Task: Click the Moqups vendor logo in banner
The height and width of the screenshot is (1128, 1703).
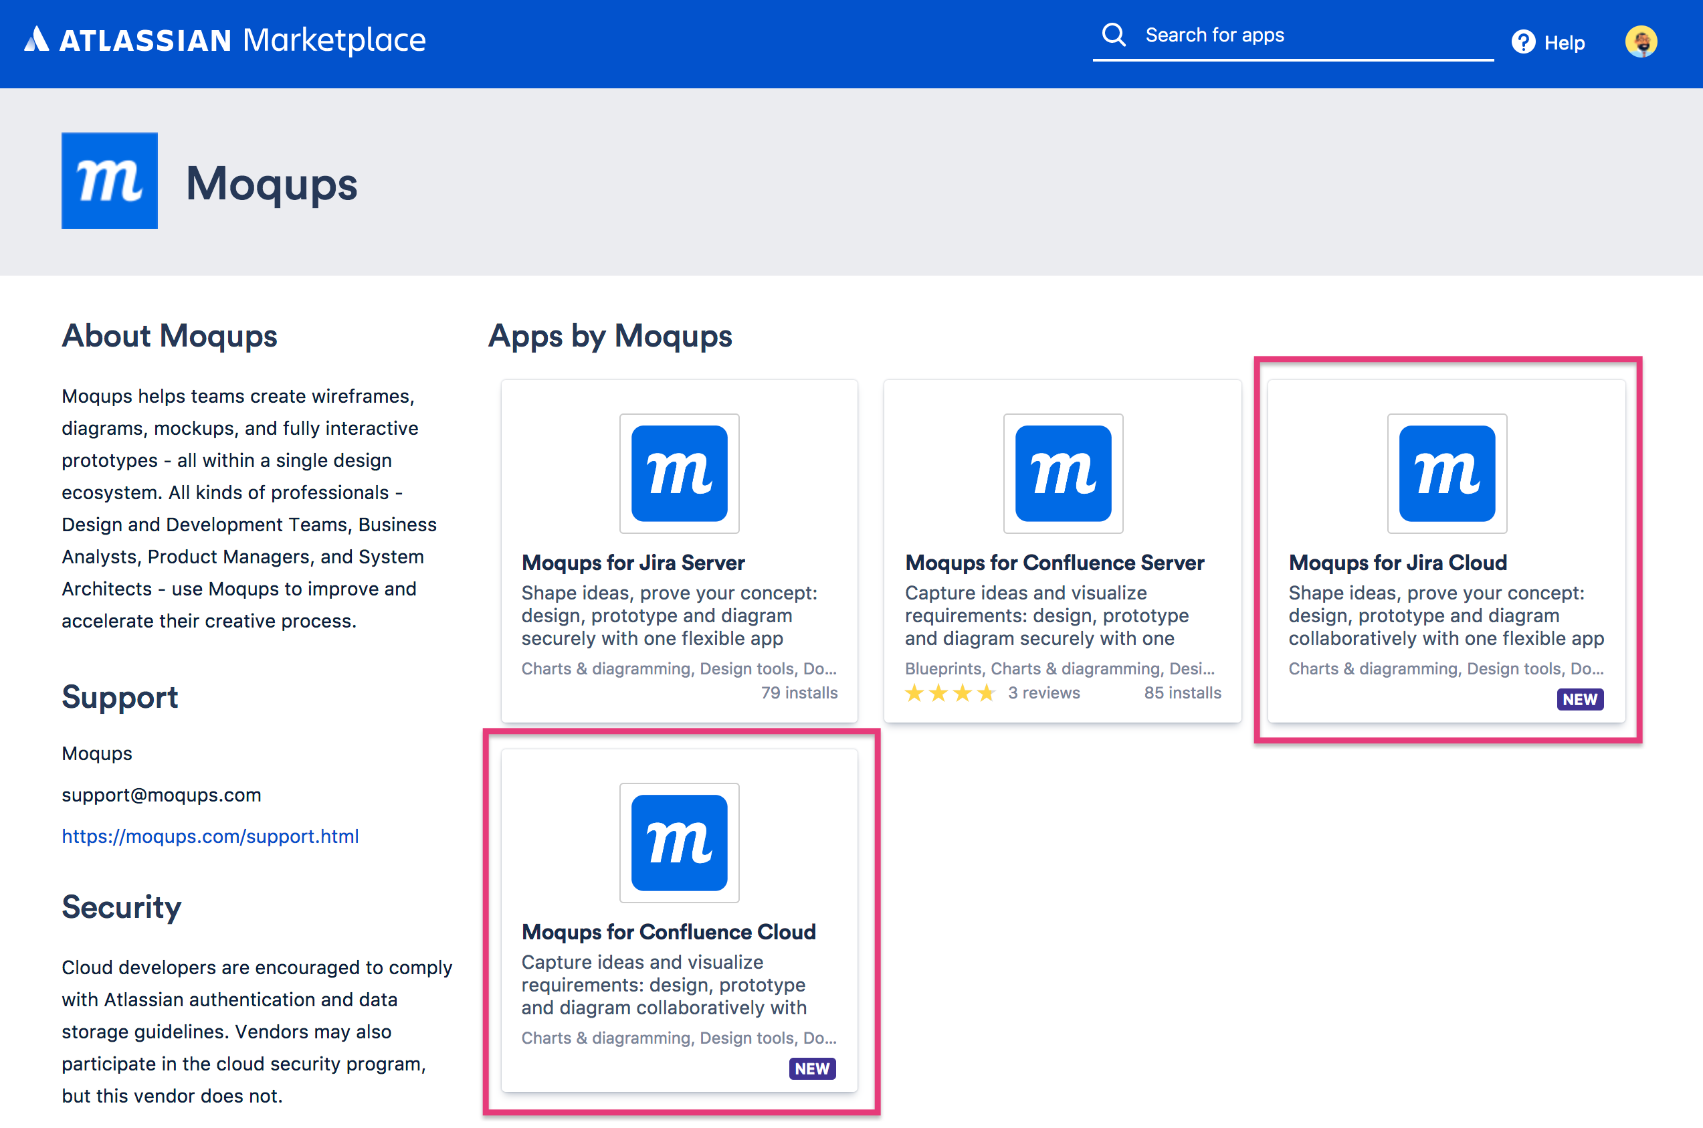Action: click(x=109, y=181)
